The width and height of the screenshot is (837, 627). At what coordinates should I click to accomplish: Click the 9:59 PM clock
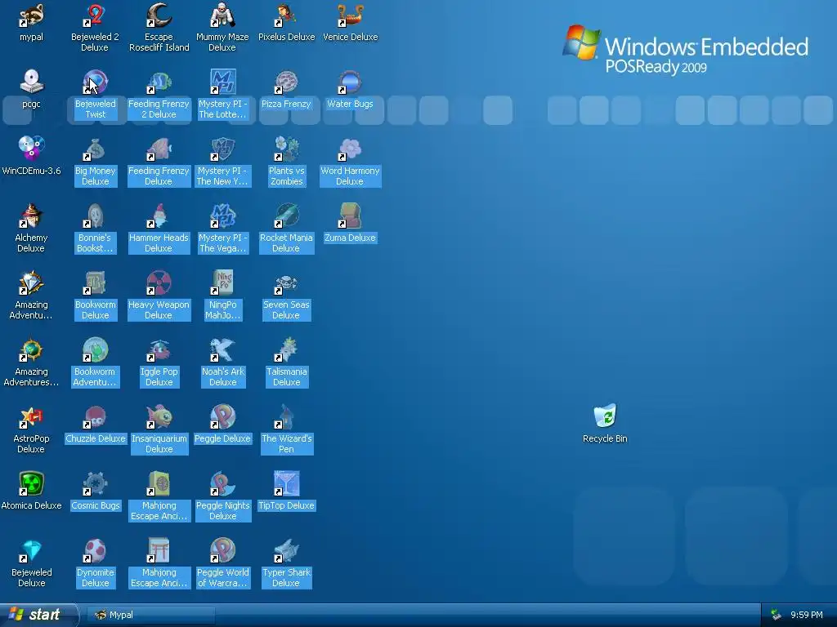coord(806,615)
